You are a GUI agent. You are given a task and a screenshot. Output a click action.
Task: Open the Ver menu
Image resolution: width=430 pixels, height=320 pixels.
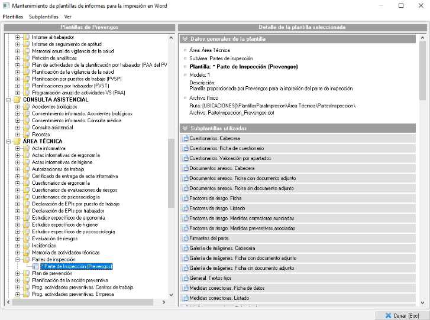click(67, 17)
